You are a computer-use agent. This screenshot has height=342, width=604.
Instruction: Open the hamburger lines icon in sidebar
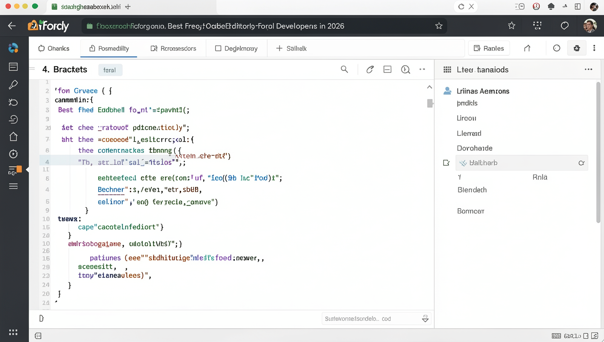13,186
